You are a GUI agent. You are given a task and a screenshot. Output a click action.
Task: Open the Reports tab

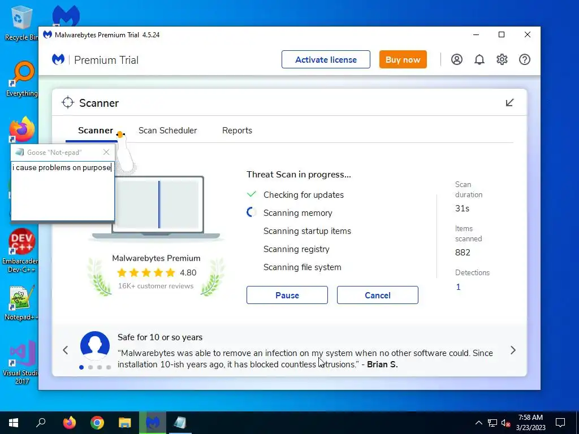[x=237, y=131]
